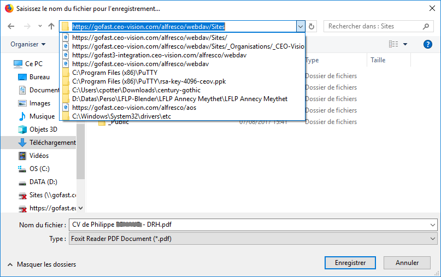Click the up-one-level arrow icon
Image resolution: width=441 pixels, height=277 pixels.
coord(51,26)
